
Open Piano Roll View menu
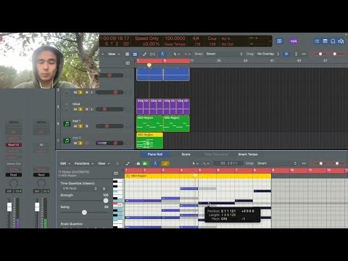point(104,164)
